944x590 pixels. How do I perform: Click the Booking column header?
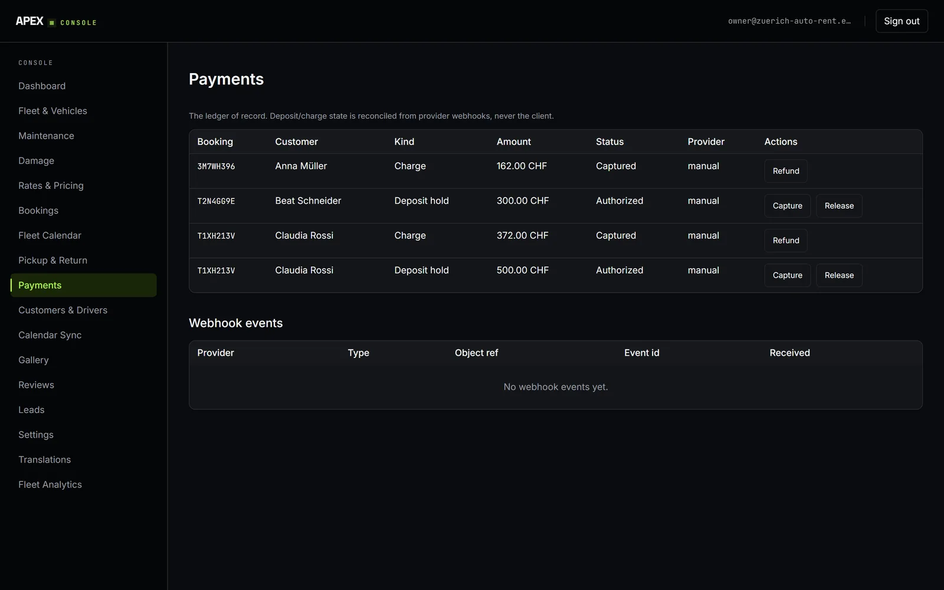pos(215,142)
